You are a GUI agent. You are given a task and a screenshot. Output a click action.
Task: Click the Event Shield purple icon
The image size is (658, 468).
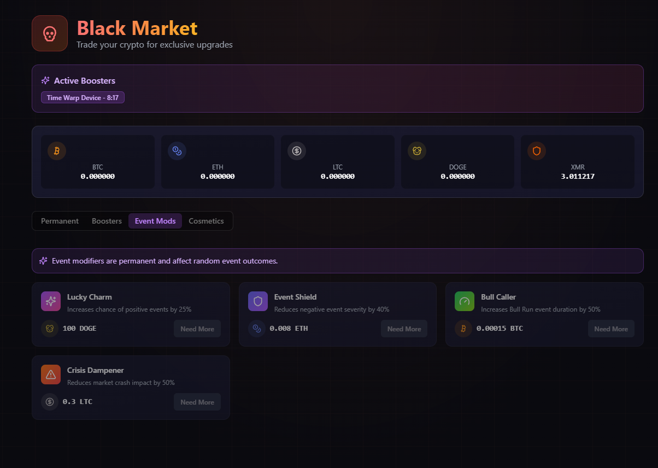pyautogui.click(x=258, y=301)
